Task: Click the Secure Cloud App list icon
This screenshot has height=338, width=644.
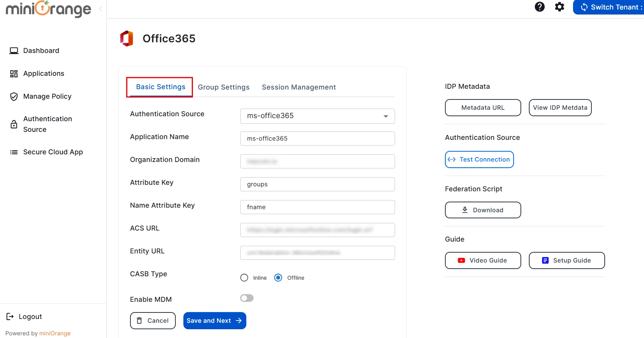Action: pyautogui.click(x=14, y=152)
